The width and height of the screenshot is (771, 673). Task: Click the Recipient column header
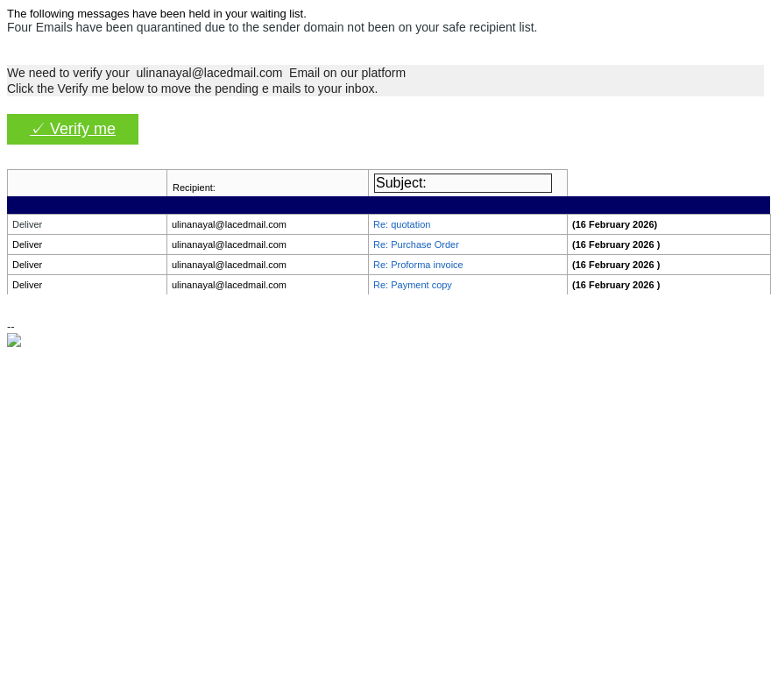point(194,188)
